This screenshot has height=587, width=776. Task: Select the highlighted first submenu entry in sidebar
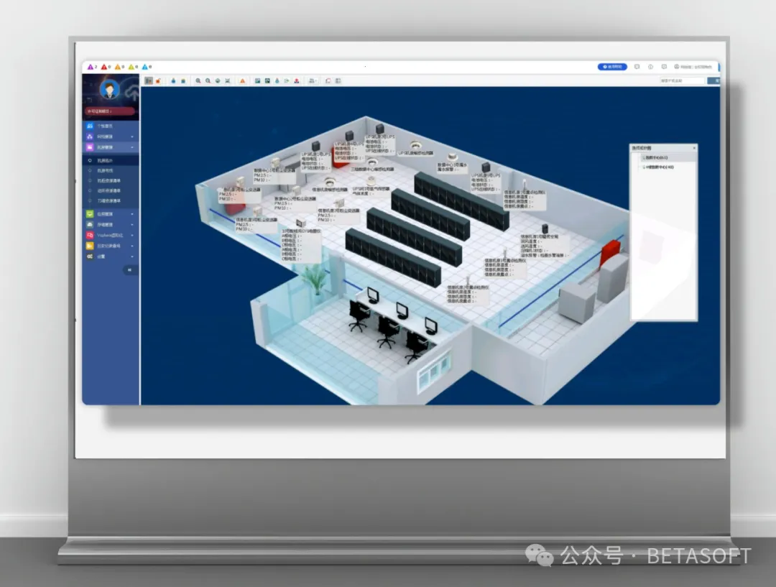click(x=111, y=160)
